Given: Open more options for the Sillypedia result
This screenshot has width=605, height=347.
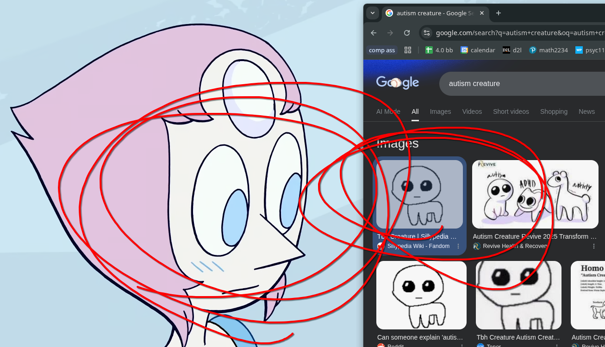Looking at the screenshot, I should coord(458,246).
